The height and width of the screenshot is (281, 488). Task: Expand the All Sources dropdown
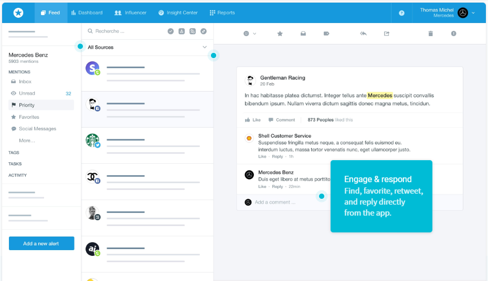pos(147,47)
